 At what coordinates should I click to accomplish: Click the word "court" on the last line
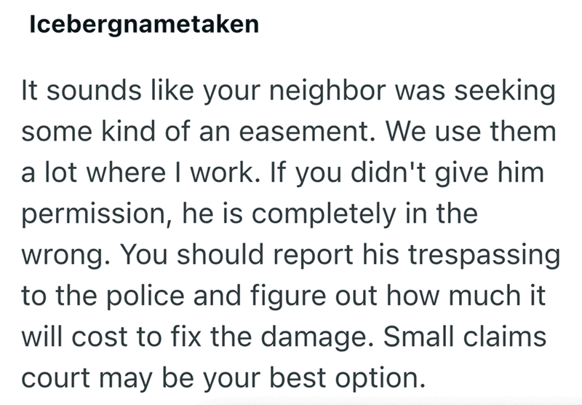[56, 378]
